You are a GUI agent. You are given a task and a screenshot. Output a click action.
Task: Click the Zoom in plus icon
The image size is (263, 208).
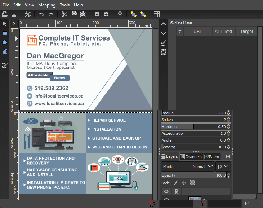(x=97, y=14)
